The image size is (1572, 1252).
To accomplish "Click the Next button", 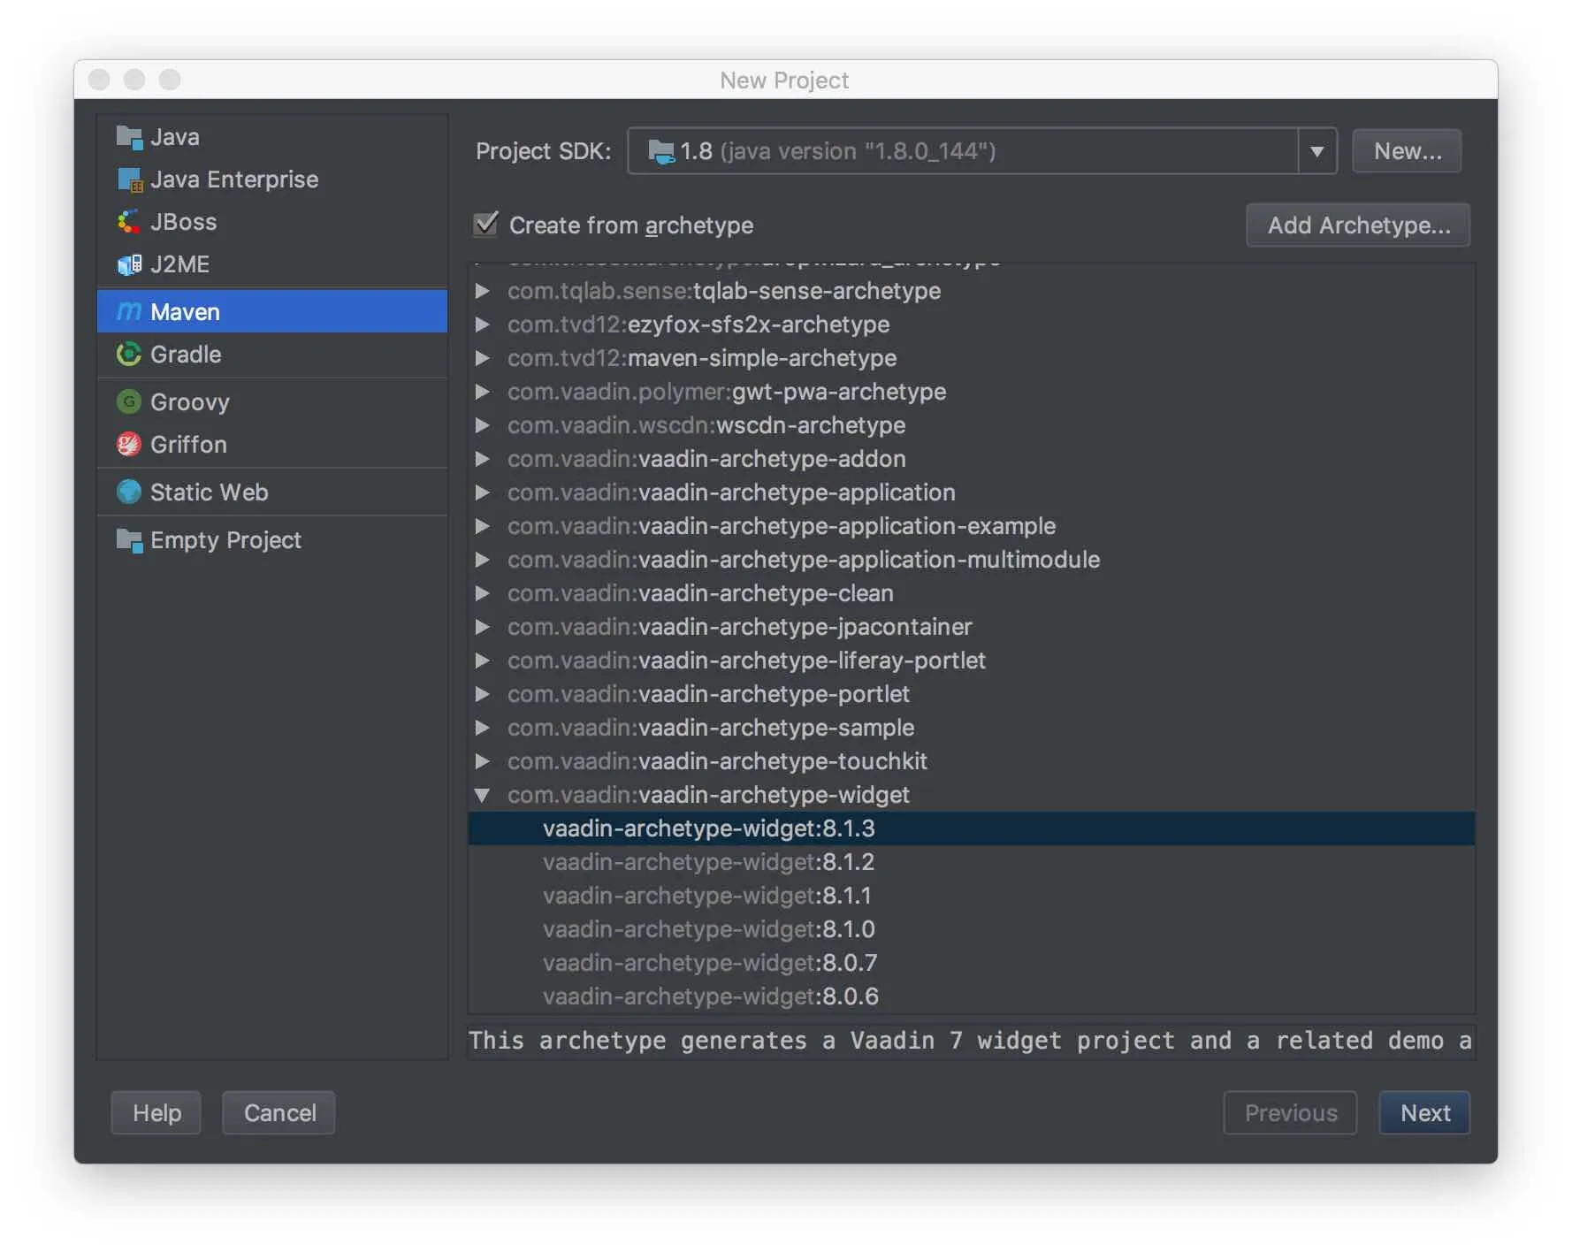I will point(1425,1112).
